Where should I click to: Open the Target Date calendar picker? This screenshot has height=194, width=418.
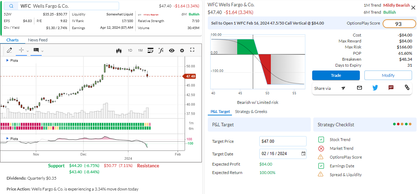pos(303,153)
